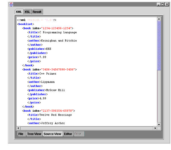Select the Source View tab
The width and height of the screenshot is (171, 150).
(52, 134)
